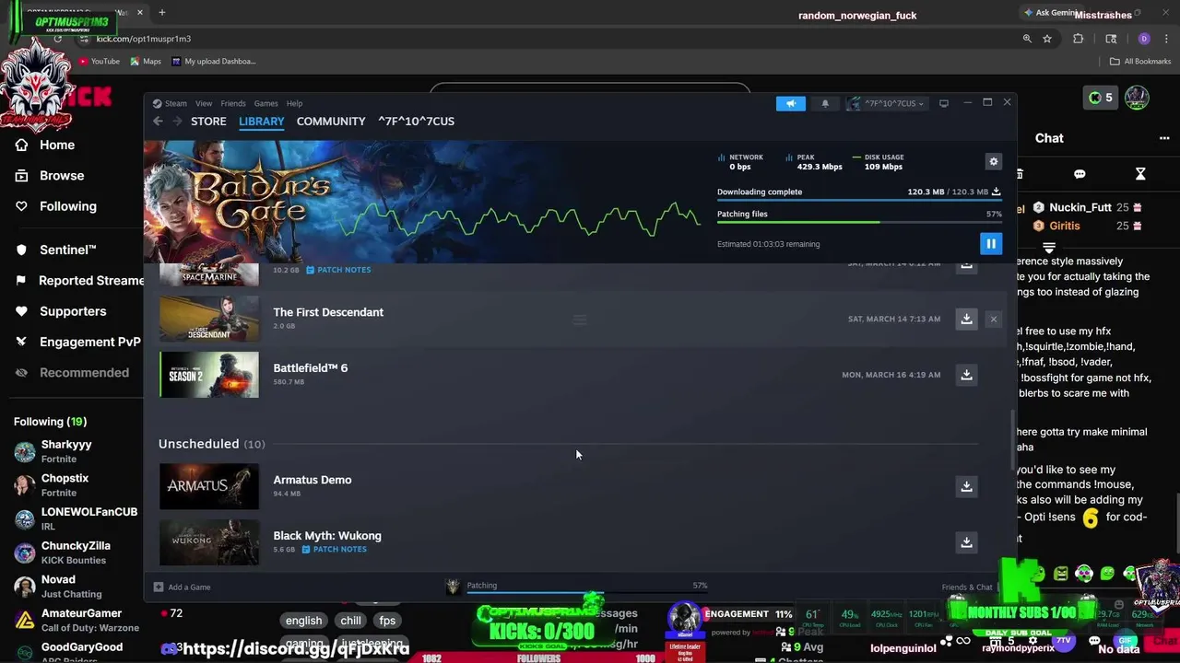
Task: Bookmark this page with the star
Action: (1047, 39)
